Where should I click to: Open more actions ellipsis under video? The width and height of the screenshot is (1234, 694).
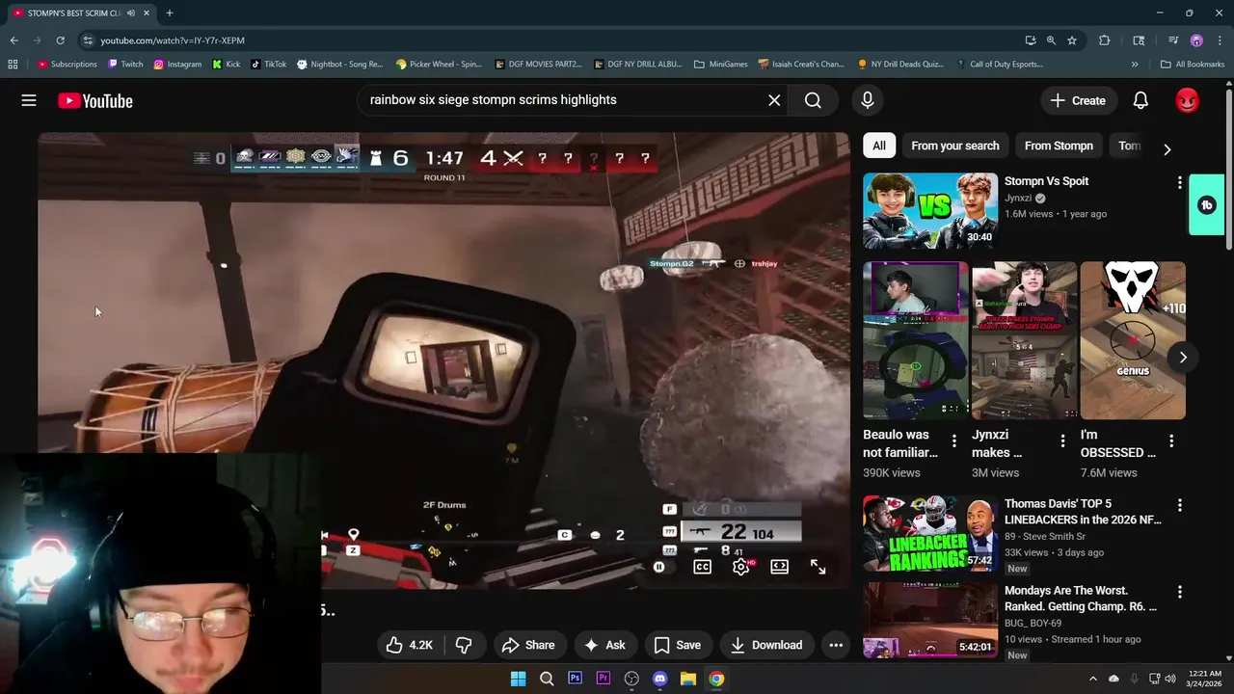coord(836,645)
